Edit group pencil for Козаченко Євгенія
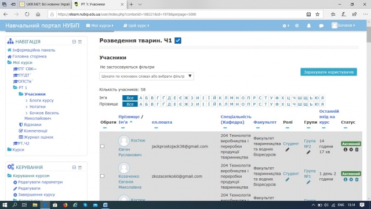371x209 pixels. point(308,182)
